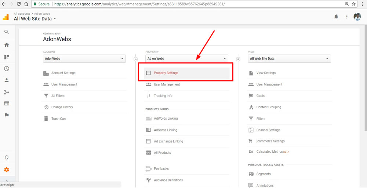
Task: Click the browser back arrow
Action: (x=4, y=4)
